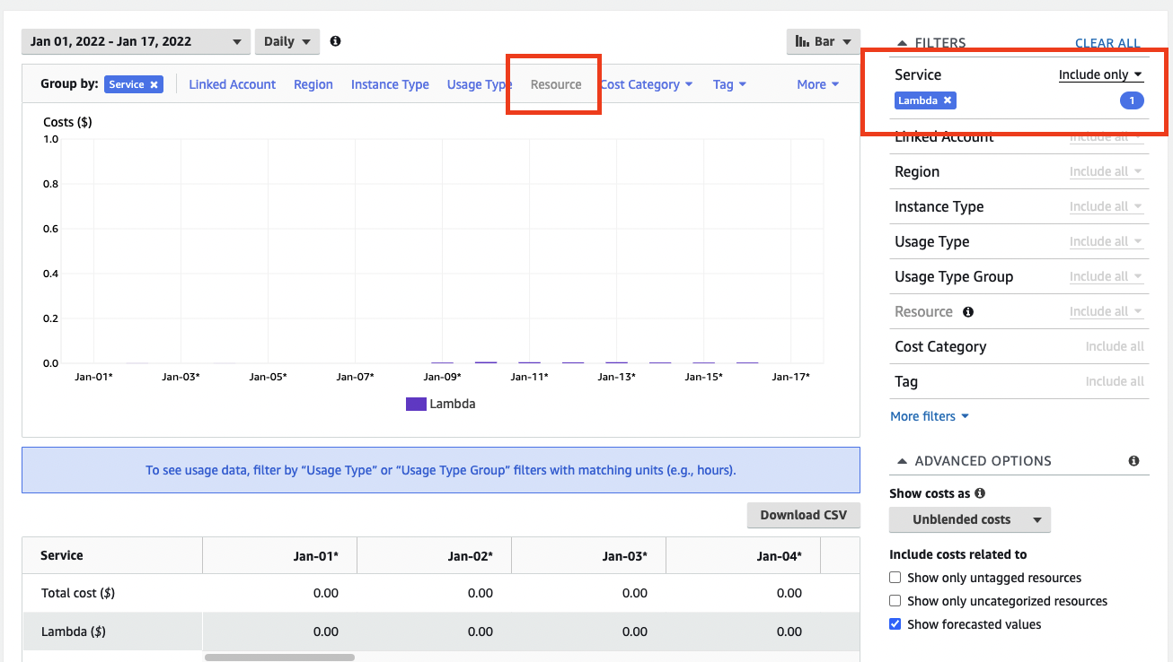Group by Usage Type
Image resolution: width=1173 pixels, height=662 pixels.
(480, 84)
